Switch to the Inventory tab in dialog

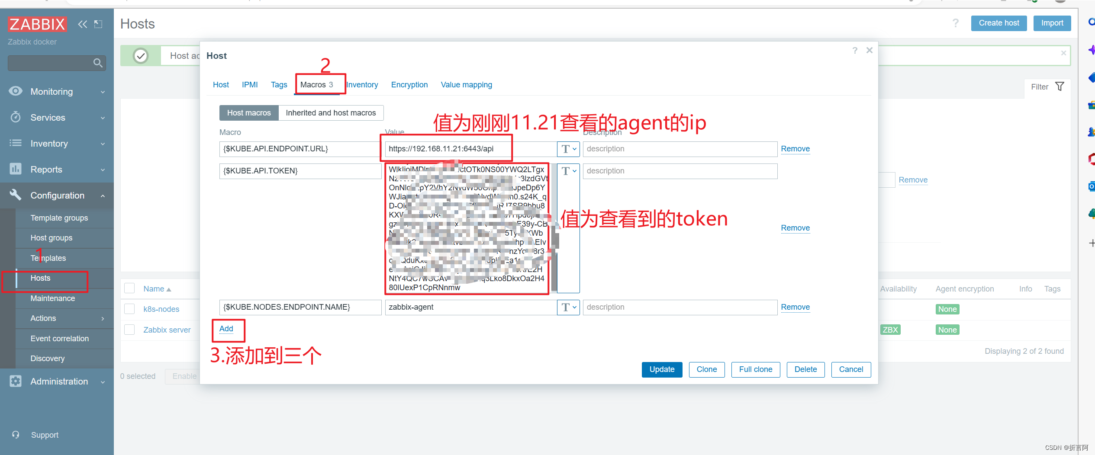pos(362,85)
